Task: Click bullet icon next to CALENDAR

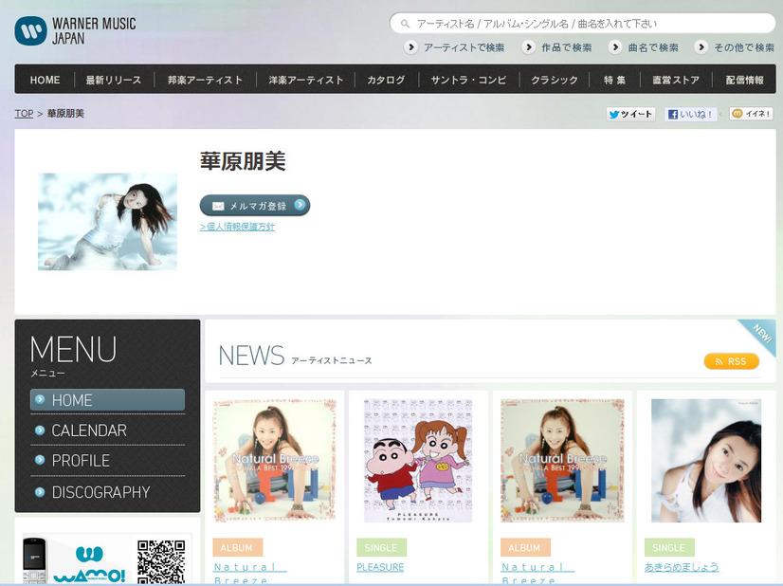Action: [40, 430]
